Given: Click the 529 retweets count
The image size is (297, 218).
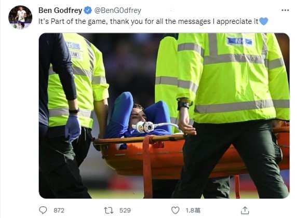Looking at the screenshot, I should coord(125,210).
